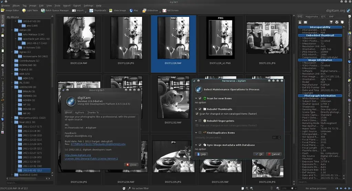The image size is (352, 191).
Task: Enable the Rebuild Finger-prints checkbox
Action: 200,121
